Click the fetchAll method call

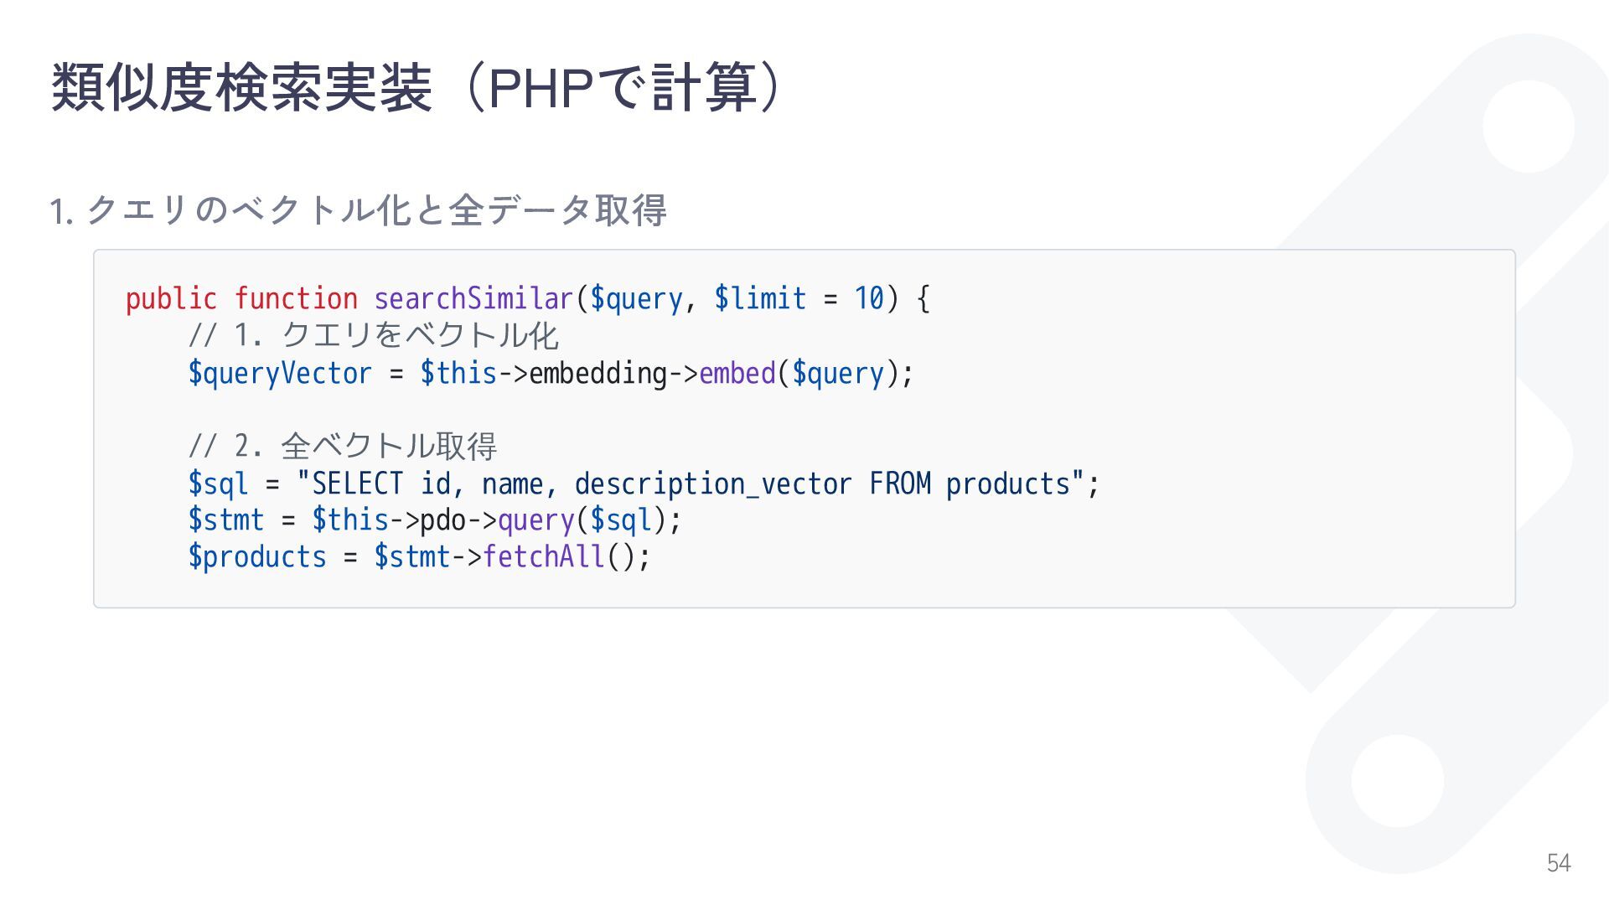544,556
